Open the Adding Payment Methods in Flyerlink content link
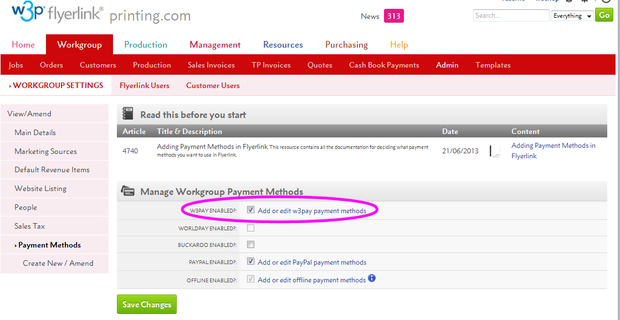Viewport: 620px width, 320px height. tap(553, 151)
